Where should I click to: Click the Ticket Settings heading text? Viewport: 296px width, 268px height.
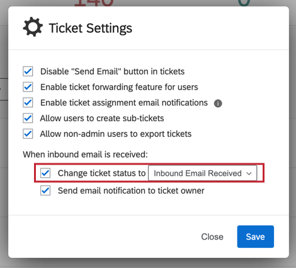tap(91, 28)
